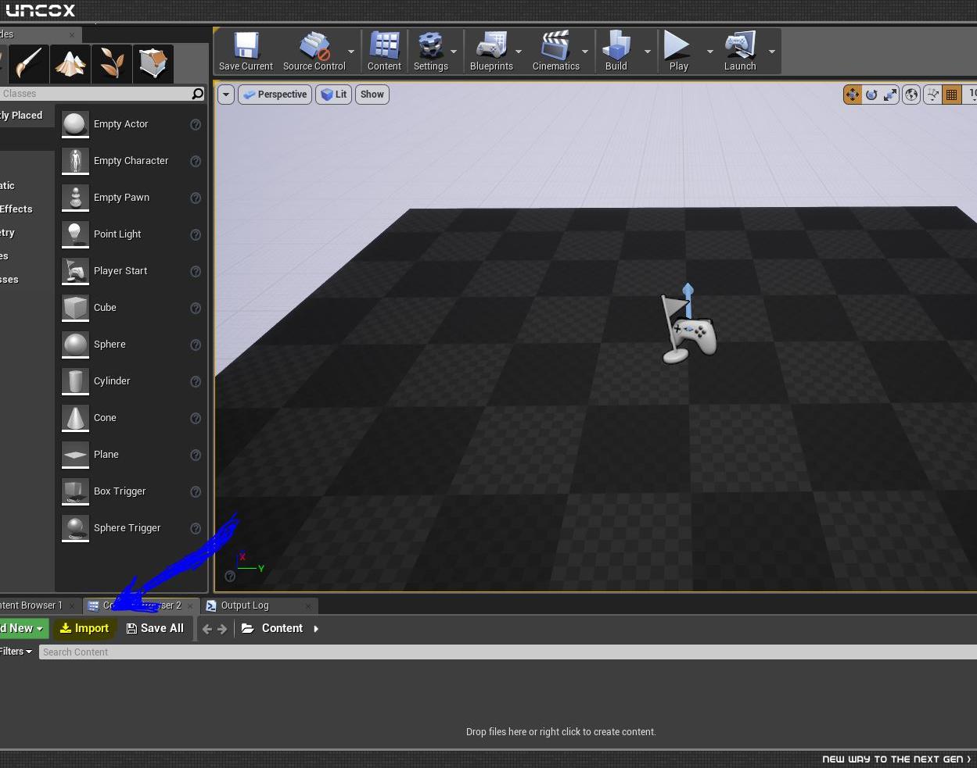977x768 pixels.
Task: Open Source Control from the toolbar
Action: click(314, 52)
